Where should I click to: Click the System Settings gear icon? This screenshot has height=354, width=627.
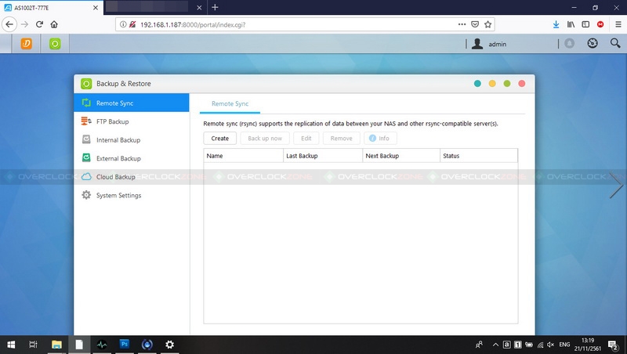(x=86, y=195)
